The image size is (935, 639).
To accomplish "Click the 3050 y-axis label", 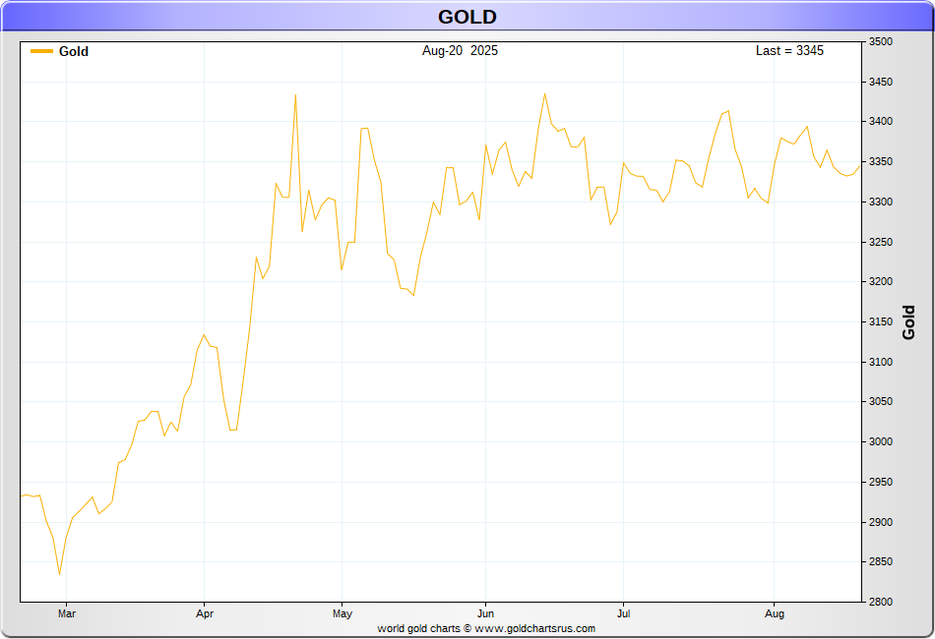I will point(881,401).
